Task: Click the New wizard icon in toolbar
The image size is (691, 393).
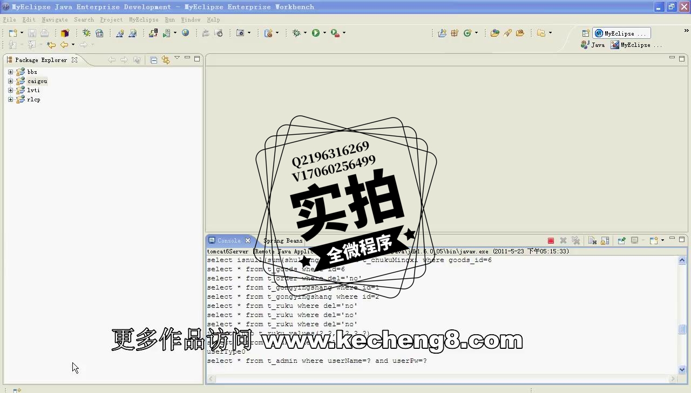Action: click(x=13, y=33)
